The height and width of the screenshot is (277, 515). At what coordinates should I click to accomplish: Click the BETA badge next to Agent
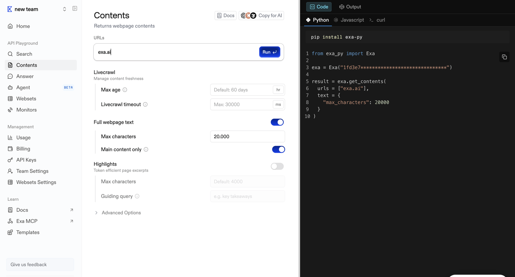pyautogui.click(x=68, y=87)
